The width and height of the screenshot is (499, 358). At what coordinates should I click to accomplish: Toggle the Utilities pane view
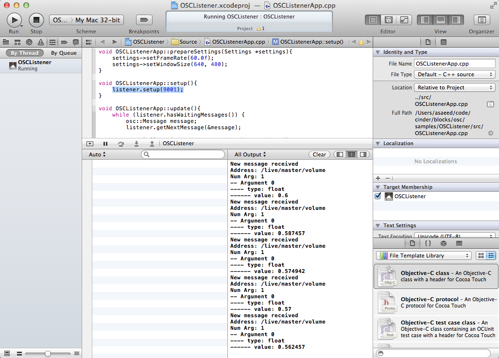pyautogui.click(x=456, y=20)
